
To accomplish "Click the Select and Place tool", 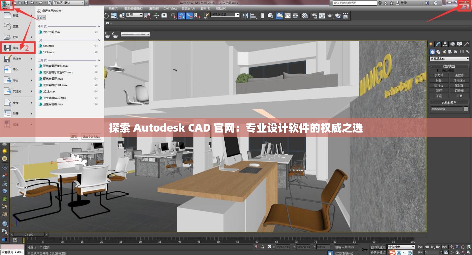I will point(121,15).
